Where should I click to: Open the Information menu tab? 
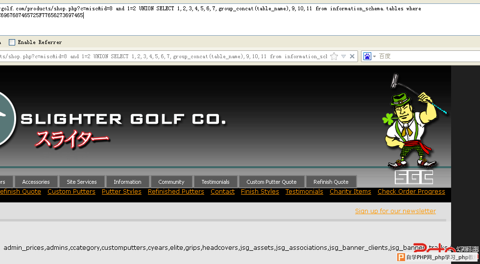tap(127, 182)
